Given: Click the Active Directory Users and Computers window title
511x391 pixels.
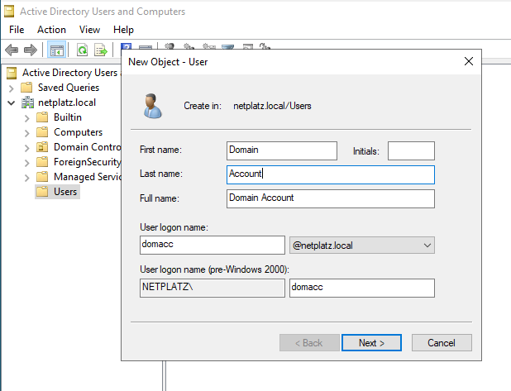Looking at the screenshot, I should point(103,12).
